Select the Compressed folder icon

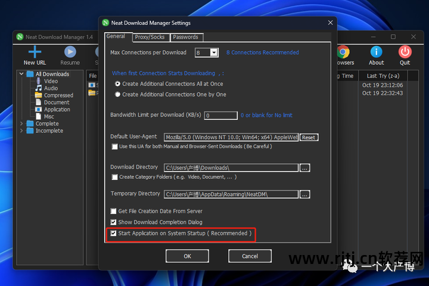pos(39,95)
